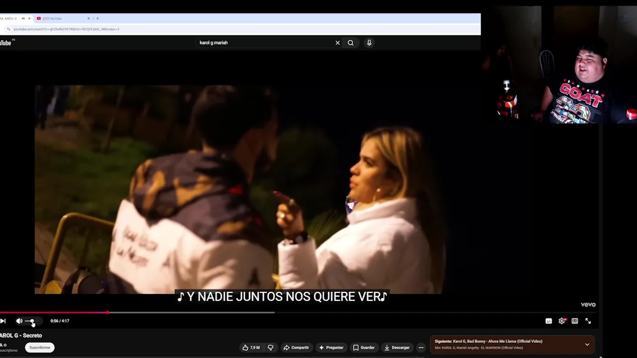Download the video with Descargar
Viewport: 637px width, 358px height.
[x=397, y=348]
